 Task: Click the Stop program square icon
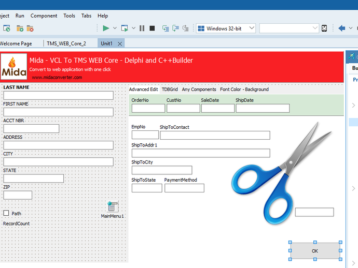[152, 28]
